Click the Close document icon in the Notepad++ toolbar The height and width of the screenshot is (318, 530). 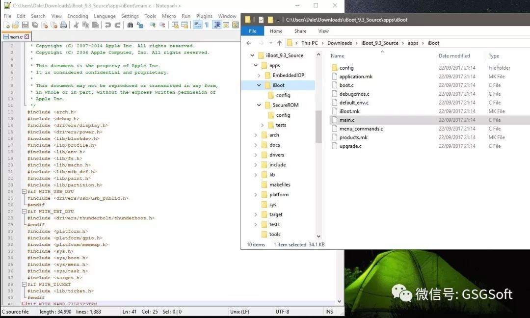click(44, 25)
